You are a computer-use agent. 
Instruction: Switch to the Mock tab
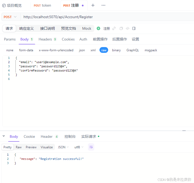pyautogui.click(x=87, y=28)
